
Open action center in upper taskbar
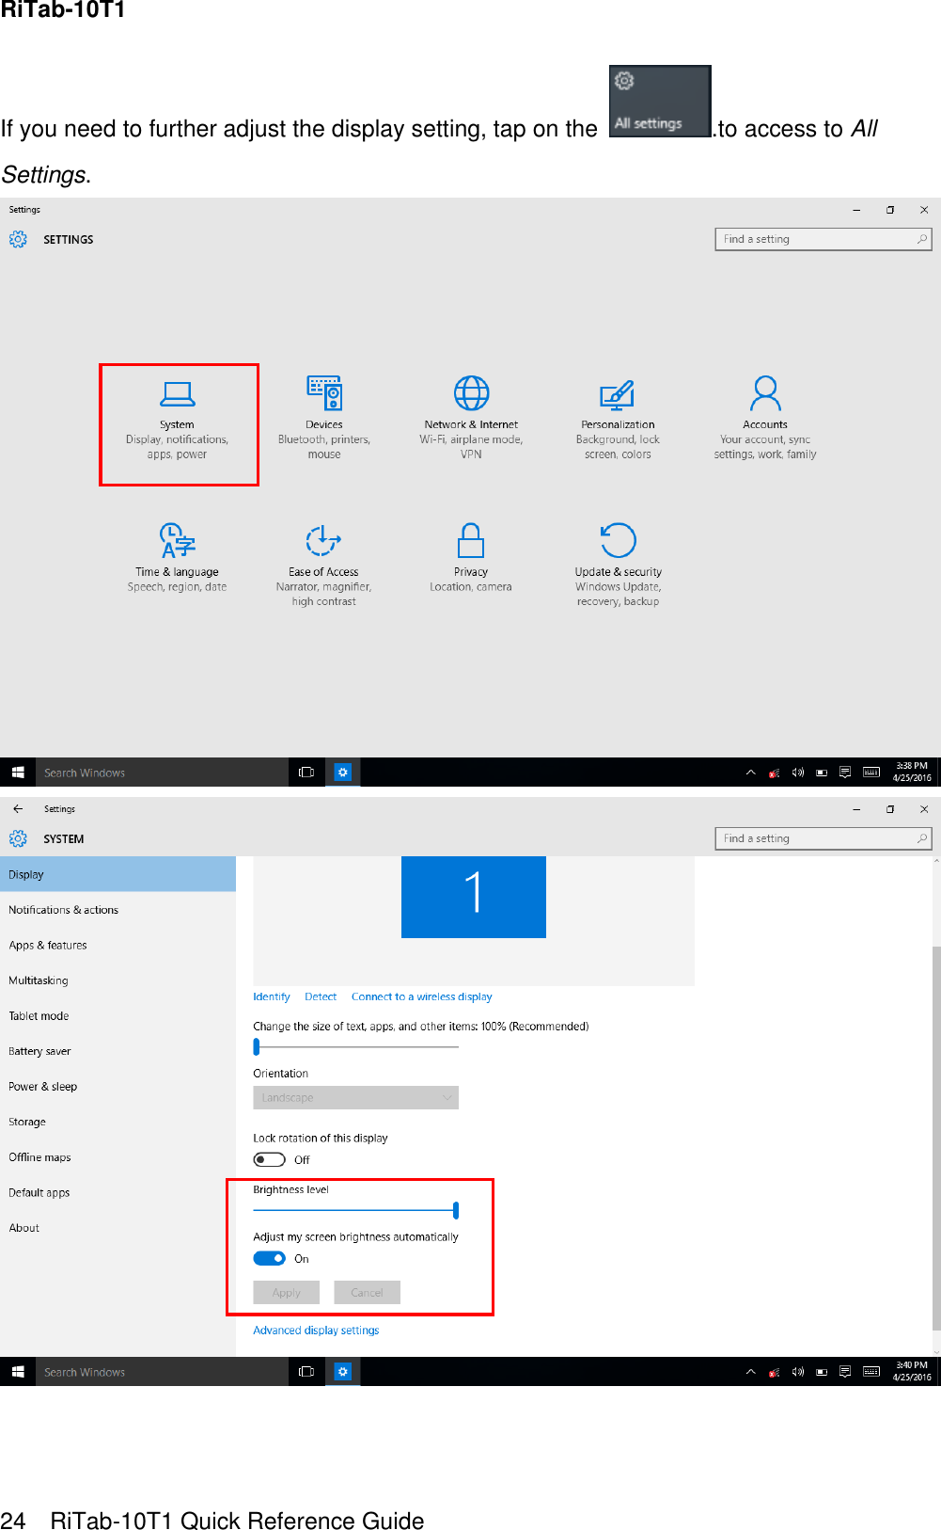tap(845, 773)
